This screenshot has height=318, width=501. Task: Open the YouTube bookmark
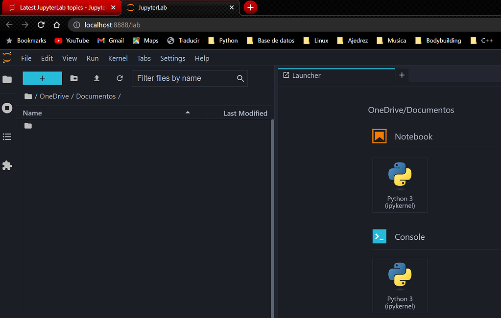tap(72, 41)
